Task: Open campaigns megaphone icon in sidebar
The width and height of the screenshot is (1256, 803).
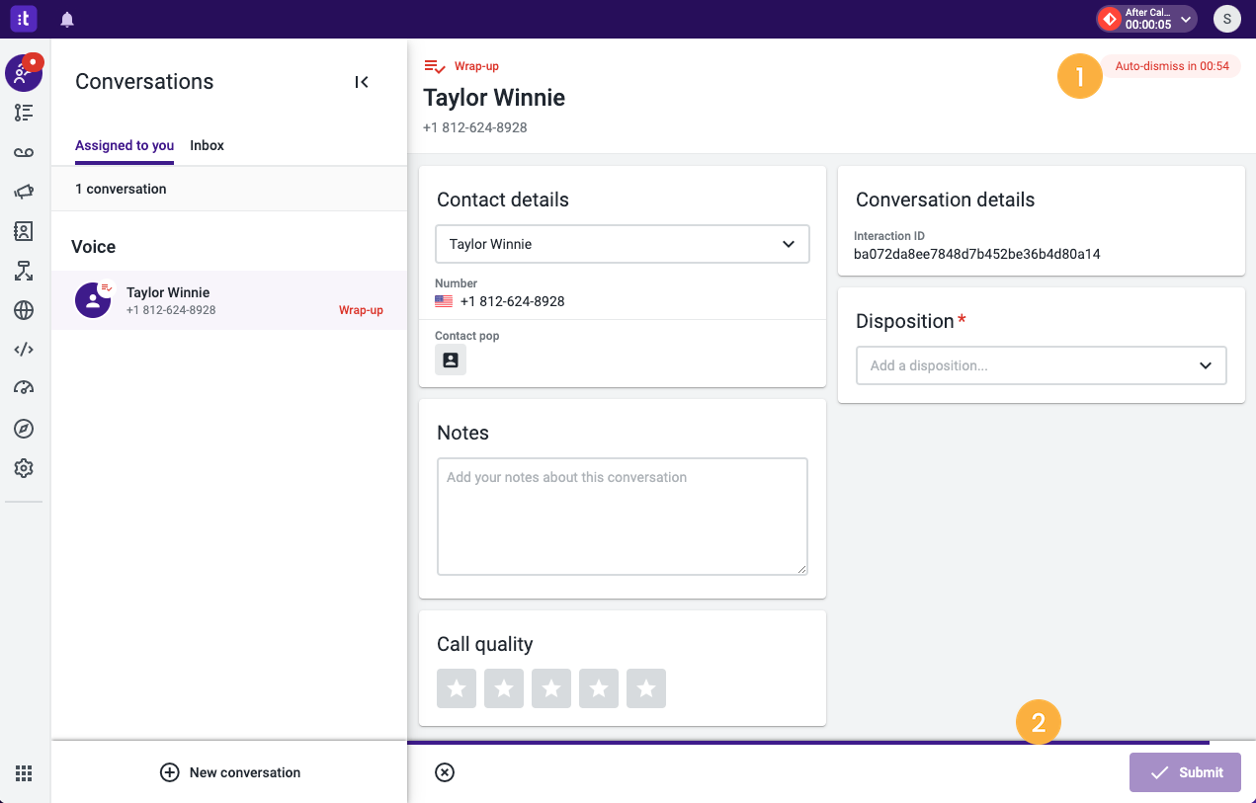Action: pos(24,192)
